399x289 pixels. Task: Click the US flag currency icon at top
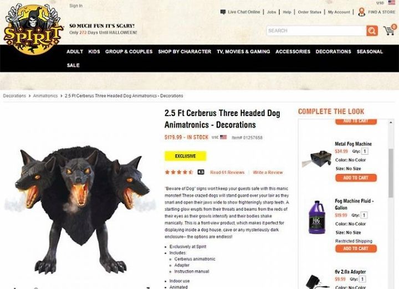(391, 3)
